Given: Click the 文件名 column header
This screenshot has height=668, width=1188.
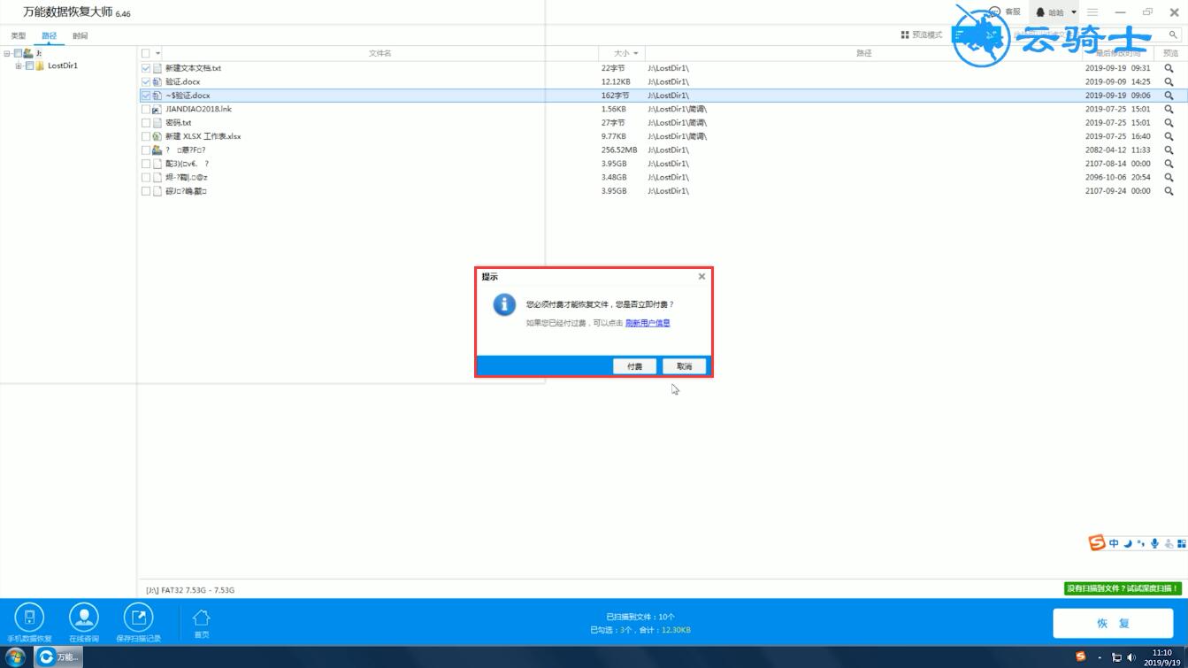Looking at the screenshot, I should [x=379, y=53].
